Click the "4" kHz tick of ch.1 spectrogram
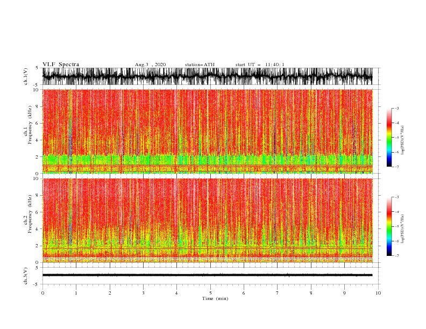This screenshot has height=329, width=426. click(x=38, y=140)
